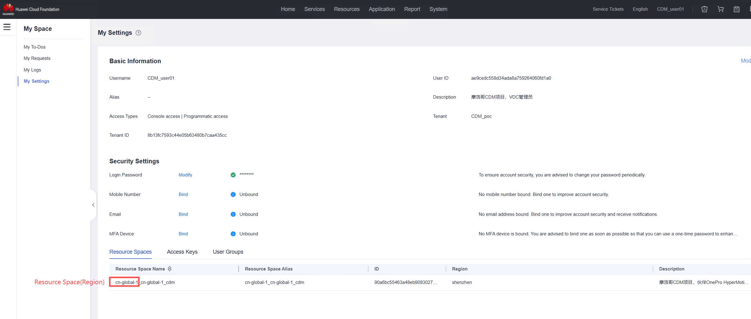Open the Services menu

click(314, 9)
